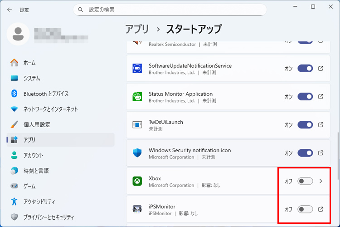
Task: Select Bluetooth とデバイス in sidebar
Action: (46, 94)
